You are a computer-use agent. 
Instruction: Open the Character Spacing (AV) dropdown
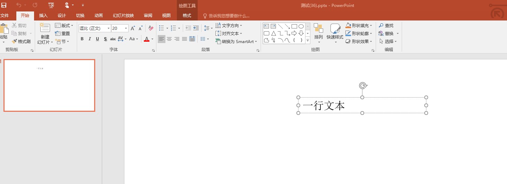pyautogui.click(x=122, y=39)
